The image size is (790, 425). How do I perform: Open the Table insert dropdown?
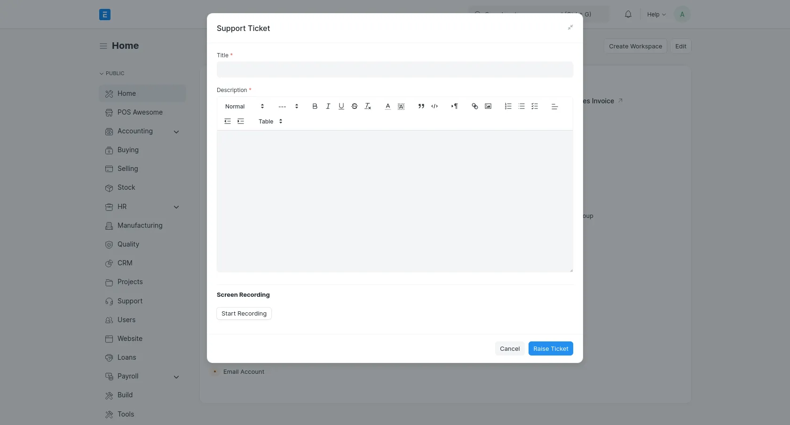click(269, 121)
